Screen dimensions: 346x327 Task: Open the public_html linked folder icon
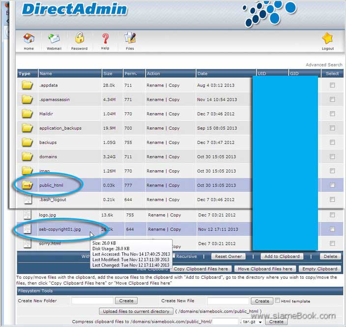tap(27, 185)
